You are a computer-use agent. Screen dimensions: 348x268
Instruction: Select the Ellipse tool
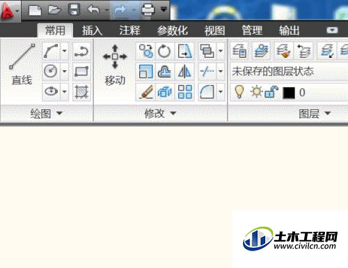coord(51,91)
